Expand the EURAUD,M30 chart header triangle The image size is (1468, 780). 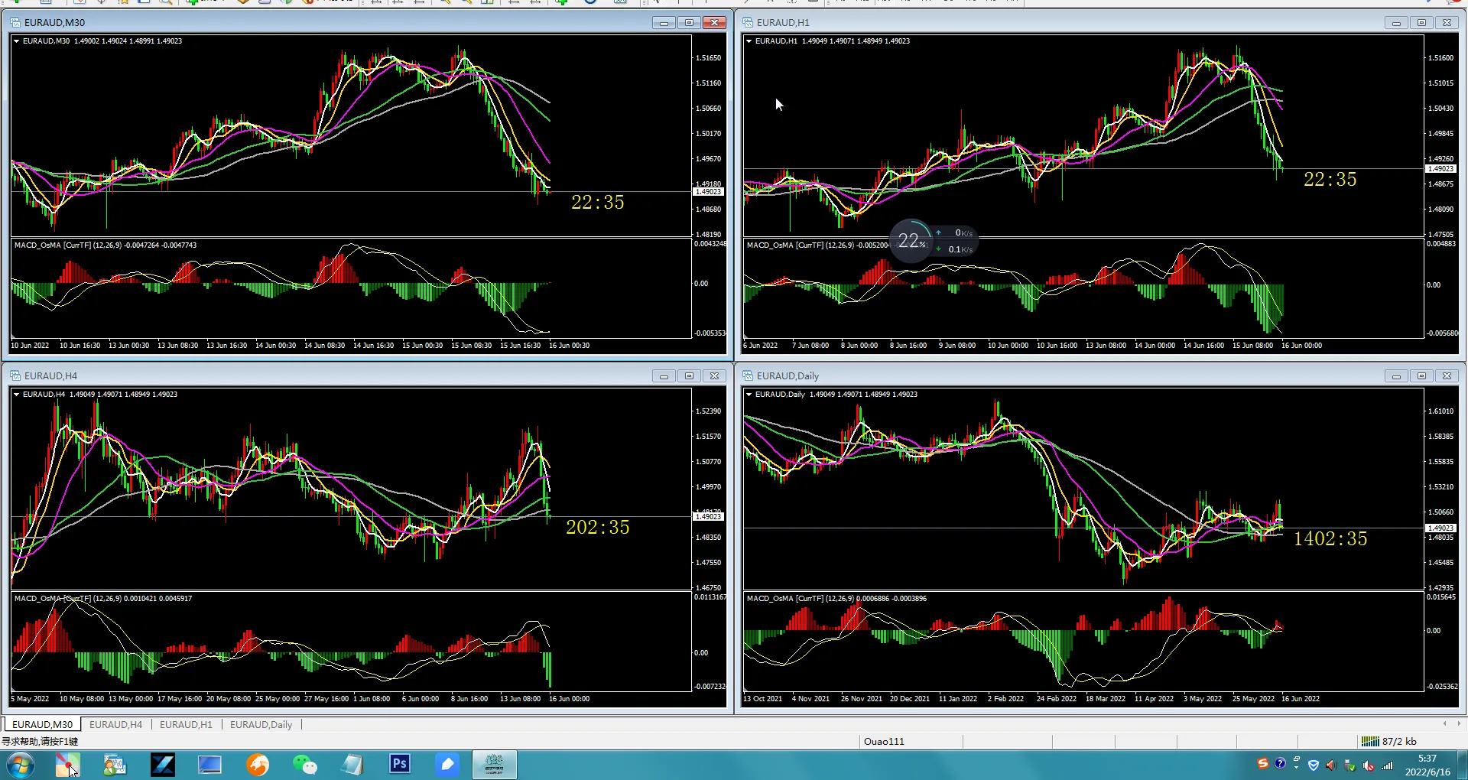[16, 41]
